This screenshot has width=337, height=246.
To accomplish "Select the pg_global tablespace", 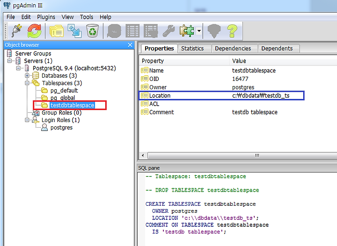I will (x=63, y=98).
